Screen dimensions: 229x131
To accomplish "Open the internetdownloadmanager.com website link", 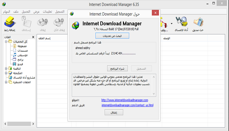I will click(125, 100).
